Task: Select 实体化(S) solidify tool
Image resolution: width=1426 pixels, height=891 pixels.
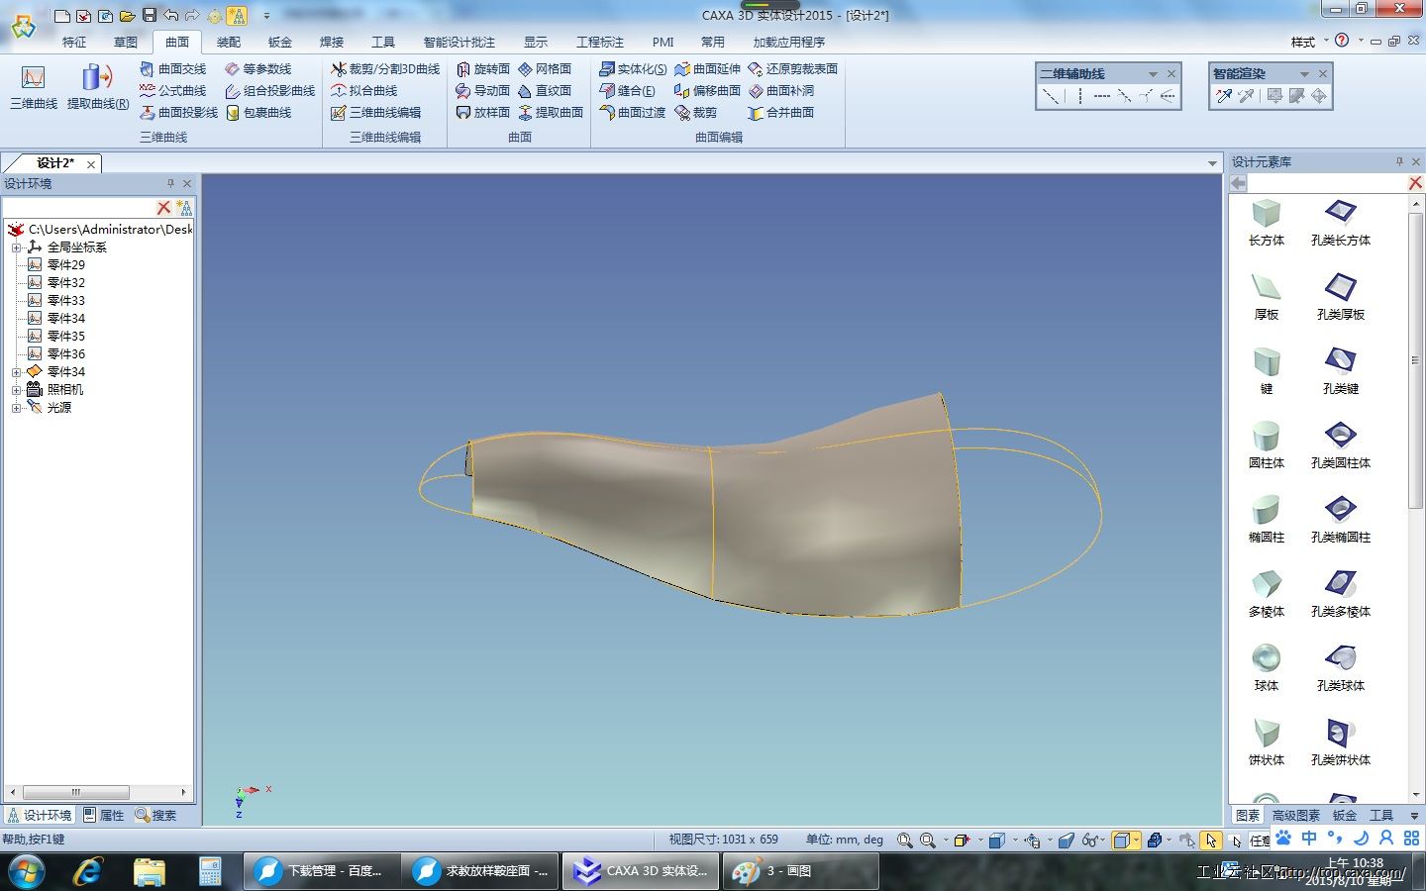Action: pyautogui.click(x=633, y=69)
